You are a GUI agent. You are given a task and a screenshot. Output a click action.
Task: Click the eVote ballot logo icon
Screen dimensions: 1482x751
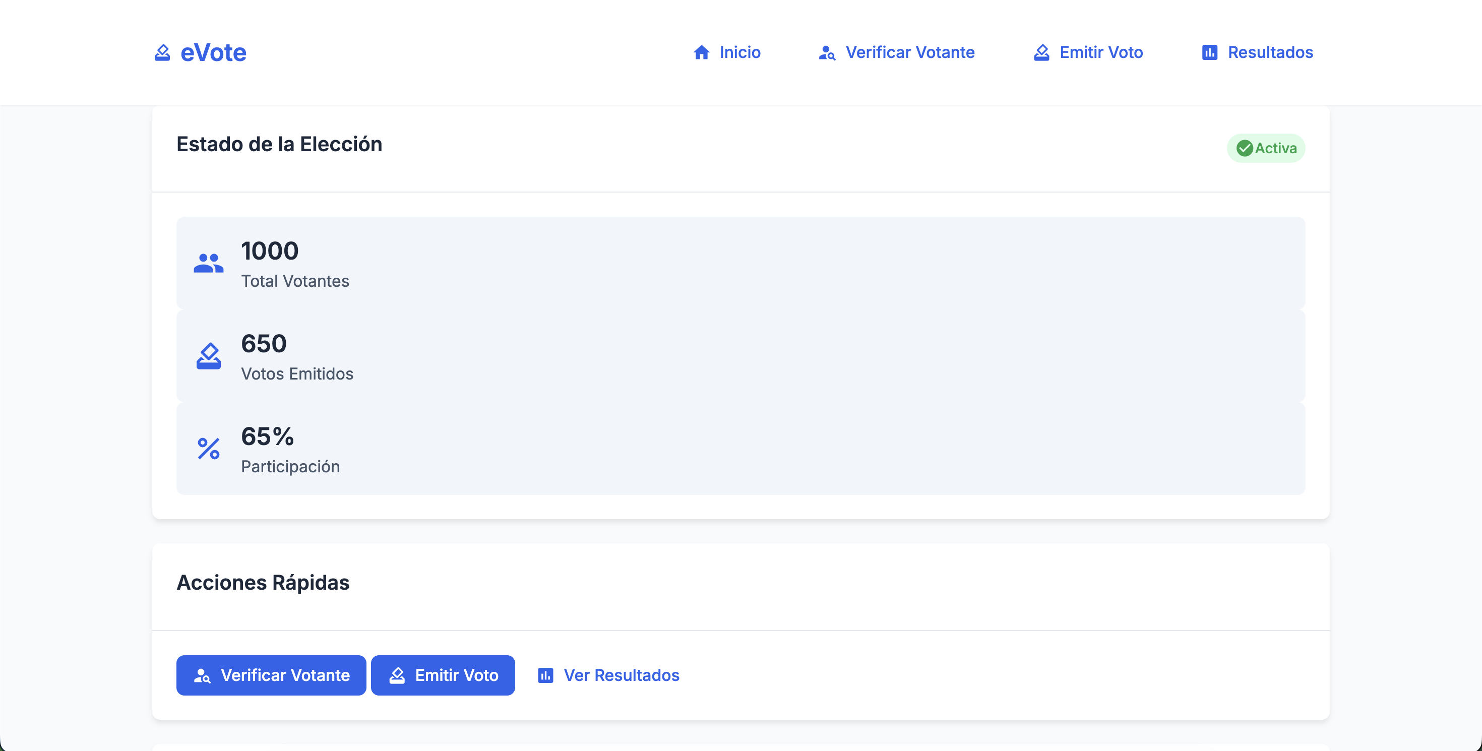[x=162, y=52]
